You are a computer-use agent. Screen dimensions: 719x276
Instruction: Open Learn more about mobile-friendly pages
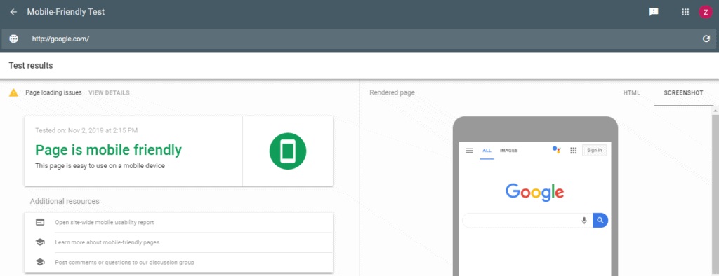[107, 242]
